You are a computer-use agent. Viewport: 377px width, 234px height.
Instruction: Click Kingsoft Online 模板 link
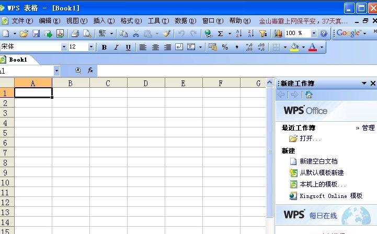click(x=331, y=196)
